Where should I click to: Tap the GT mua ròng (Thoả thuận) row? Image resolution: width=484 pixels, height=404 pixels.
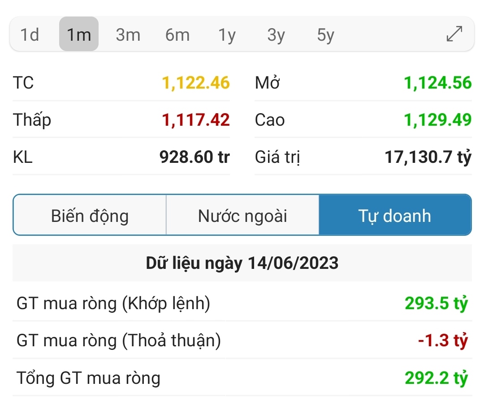pos(242,341)
